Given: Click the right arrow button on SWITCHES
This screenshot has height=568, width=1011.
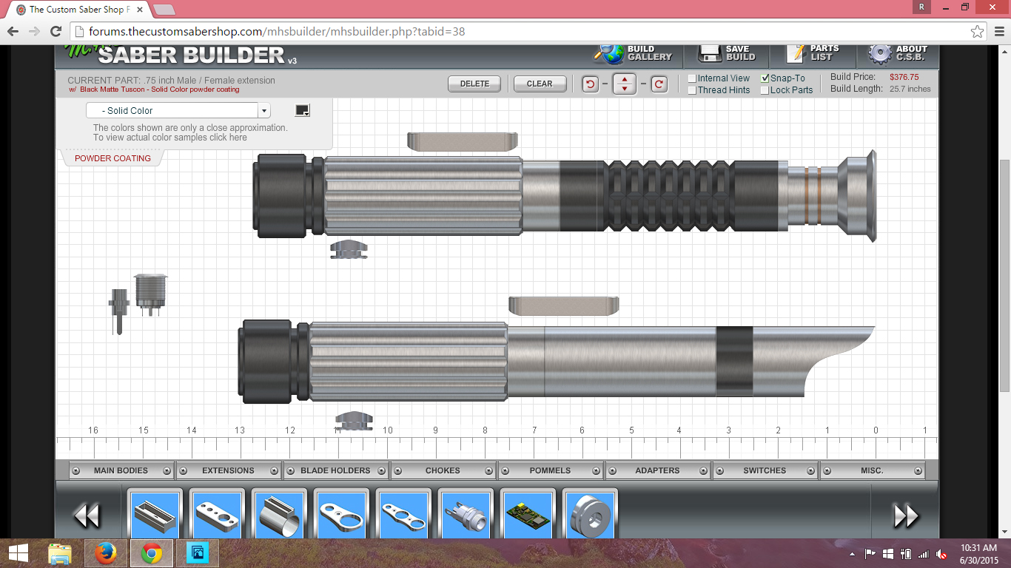Looking at the screenshot, I should point(810,470).
